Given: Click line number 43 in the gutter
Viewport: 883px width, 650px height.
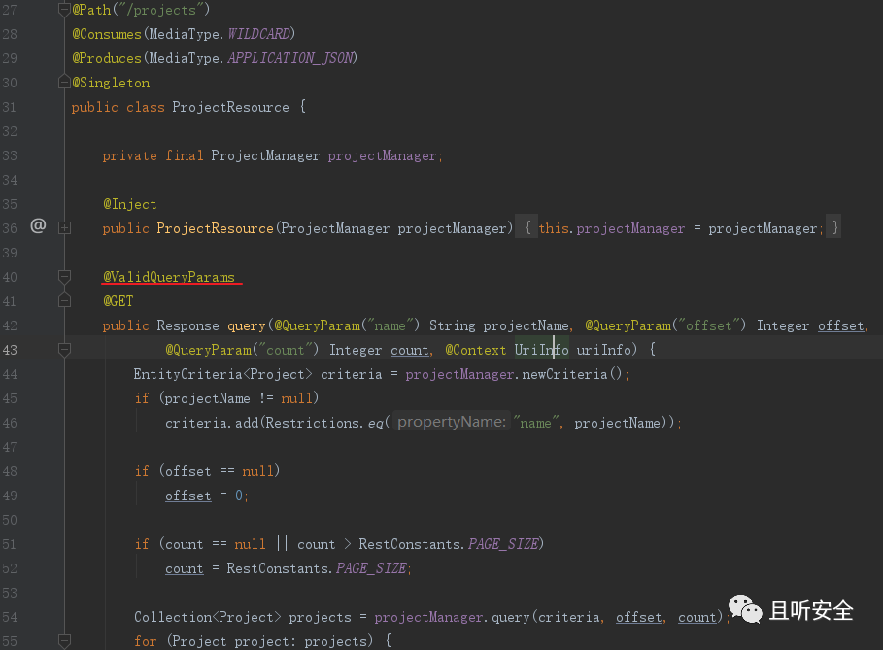Looking at the screenshot, I should click(10, 350).
